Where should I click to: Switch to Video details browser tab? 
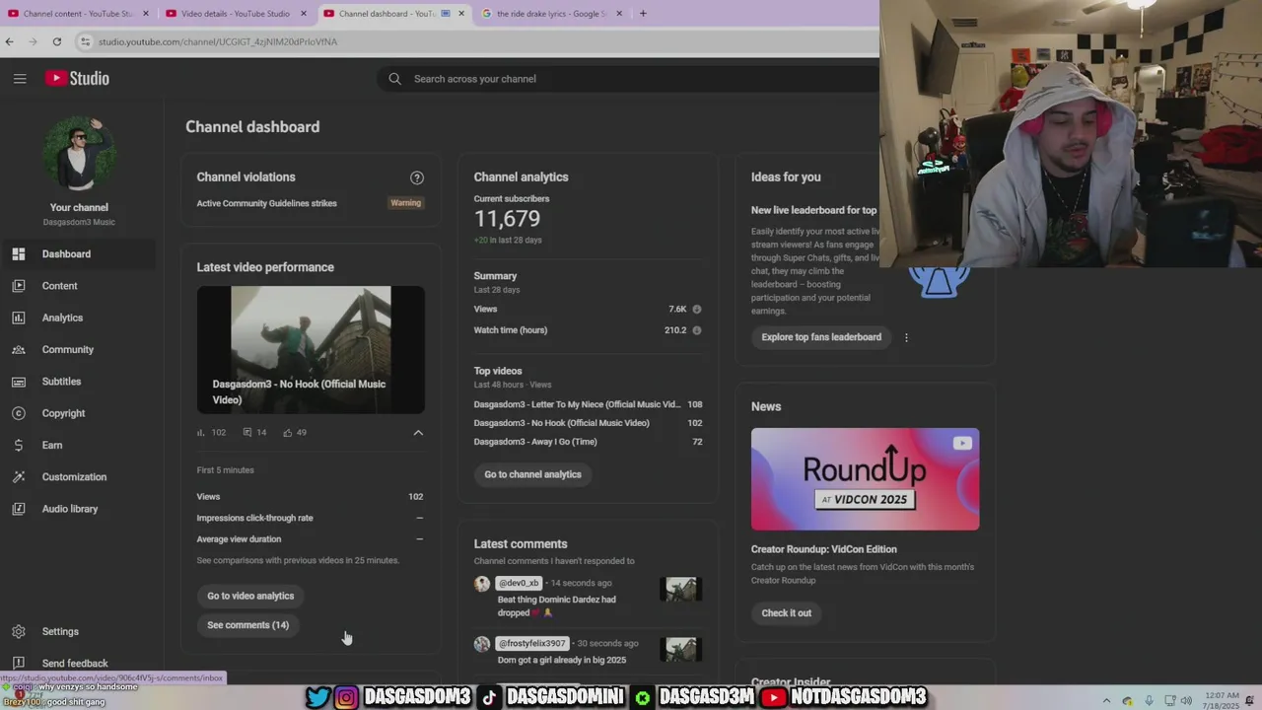pyautogui.click(x=236, y=14)
